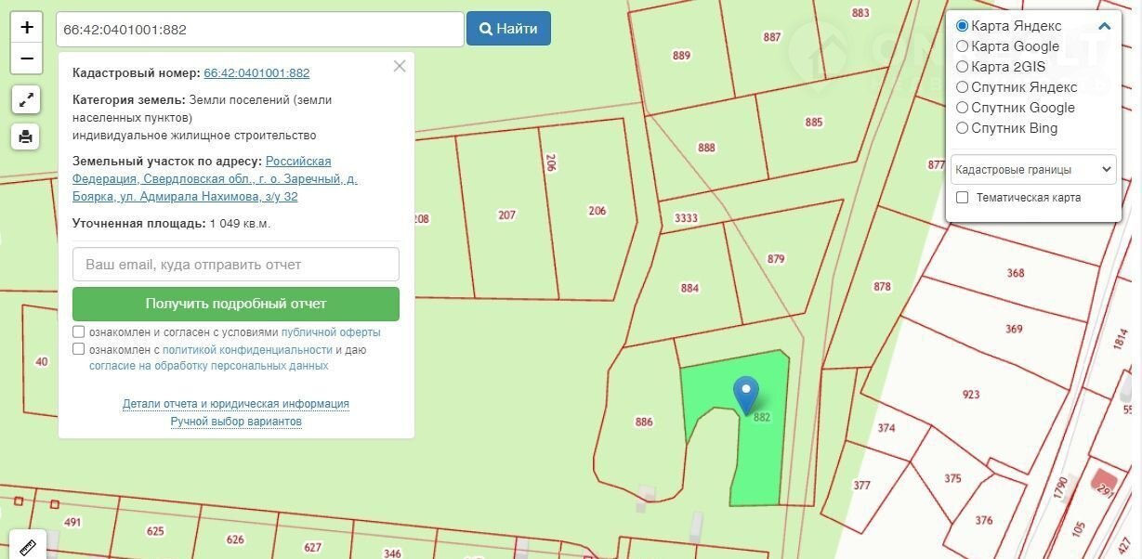Select Спутник Яндекс satellite layer
Image resolution: width=1142 pixels, height=559 pixels.
(x=963, y=87)
